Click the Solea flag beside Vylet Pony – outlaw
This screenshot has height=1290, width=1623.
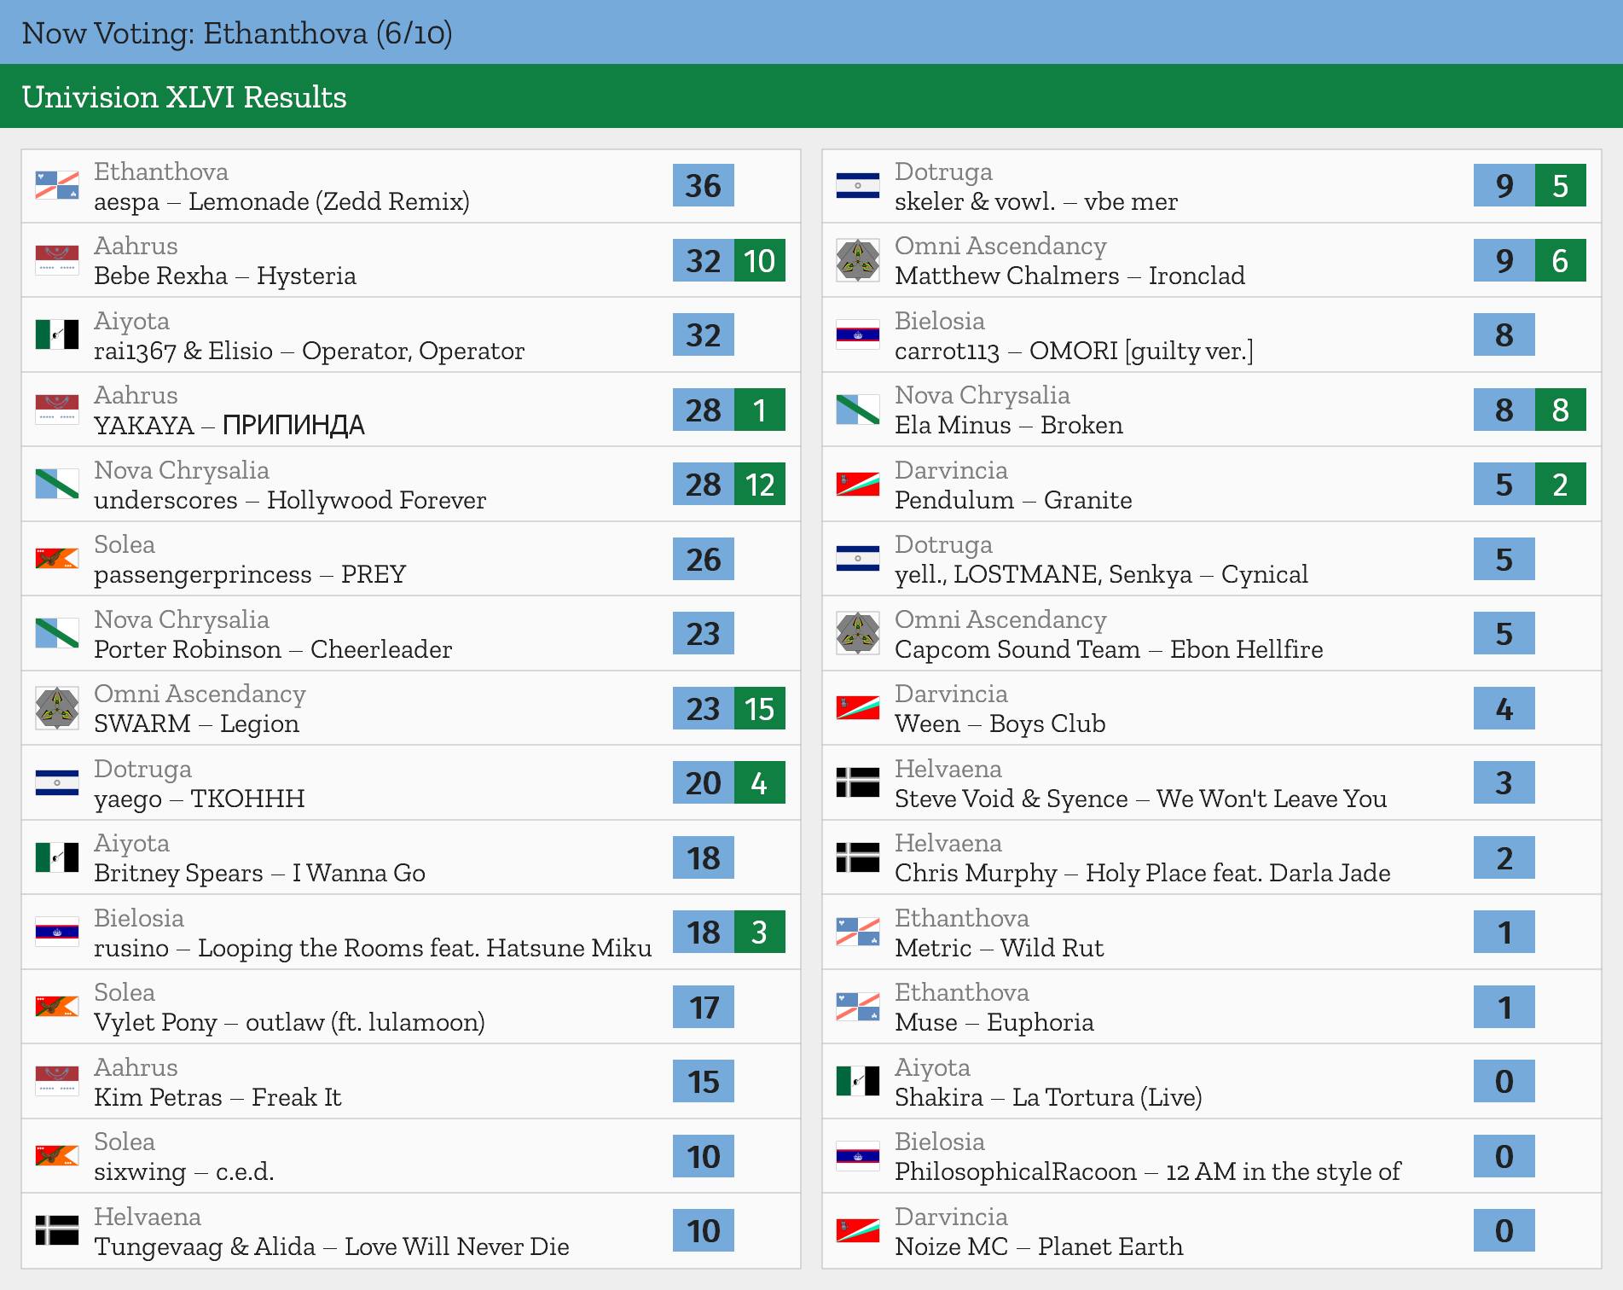point(57,1007)
